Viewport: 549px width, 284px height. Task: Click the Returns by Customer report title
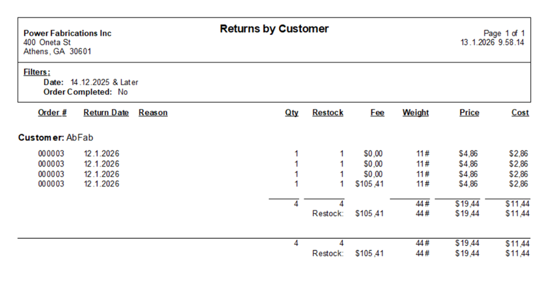[x=274, y=28]
